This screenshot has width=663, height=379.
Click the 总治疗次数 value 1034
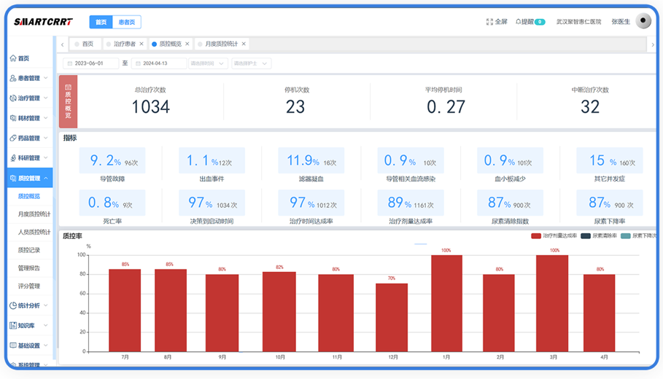tap(150, 107)
